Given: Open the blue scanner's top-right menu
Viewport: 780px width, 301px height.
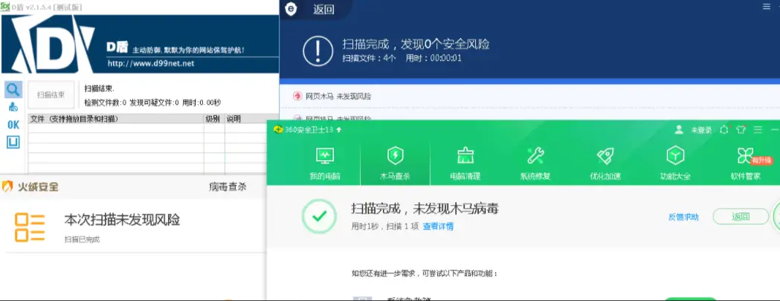Looking at the screenshot, I should coord(767,7).
